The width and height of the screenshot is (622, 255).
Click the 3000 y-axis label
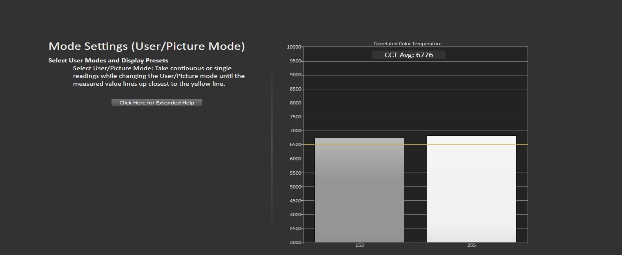(295, 242)
